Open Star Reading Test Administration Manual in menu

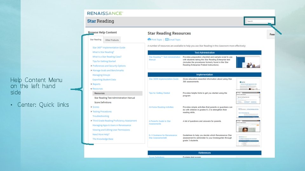[x=115, y=98]
